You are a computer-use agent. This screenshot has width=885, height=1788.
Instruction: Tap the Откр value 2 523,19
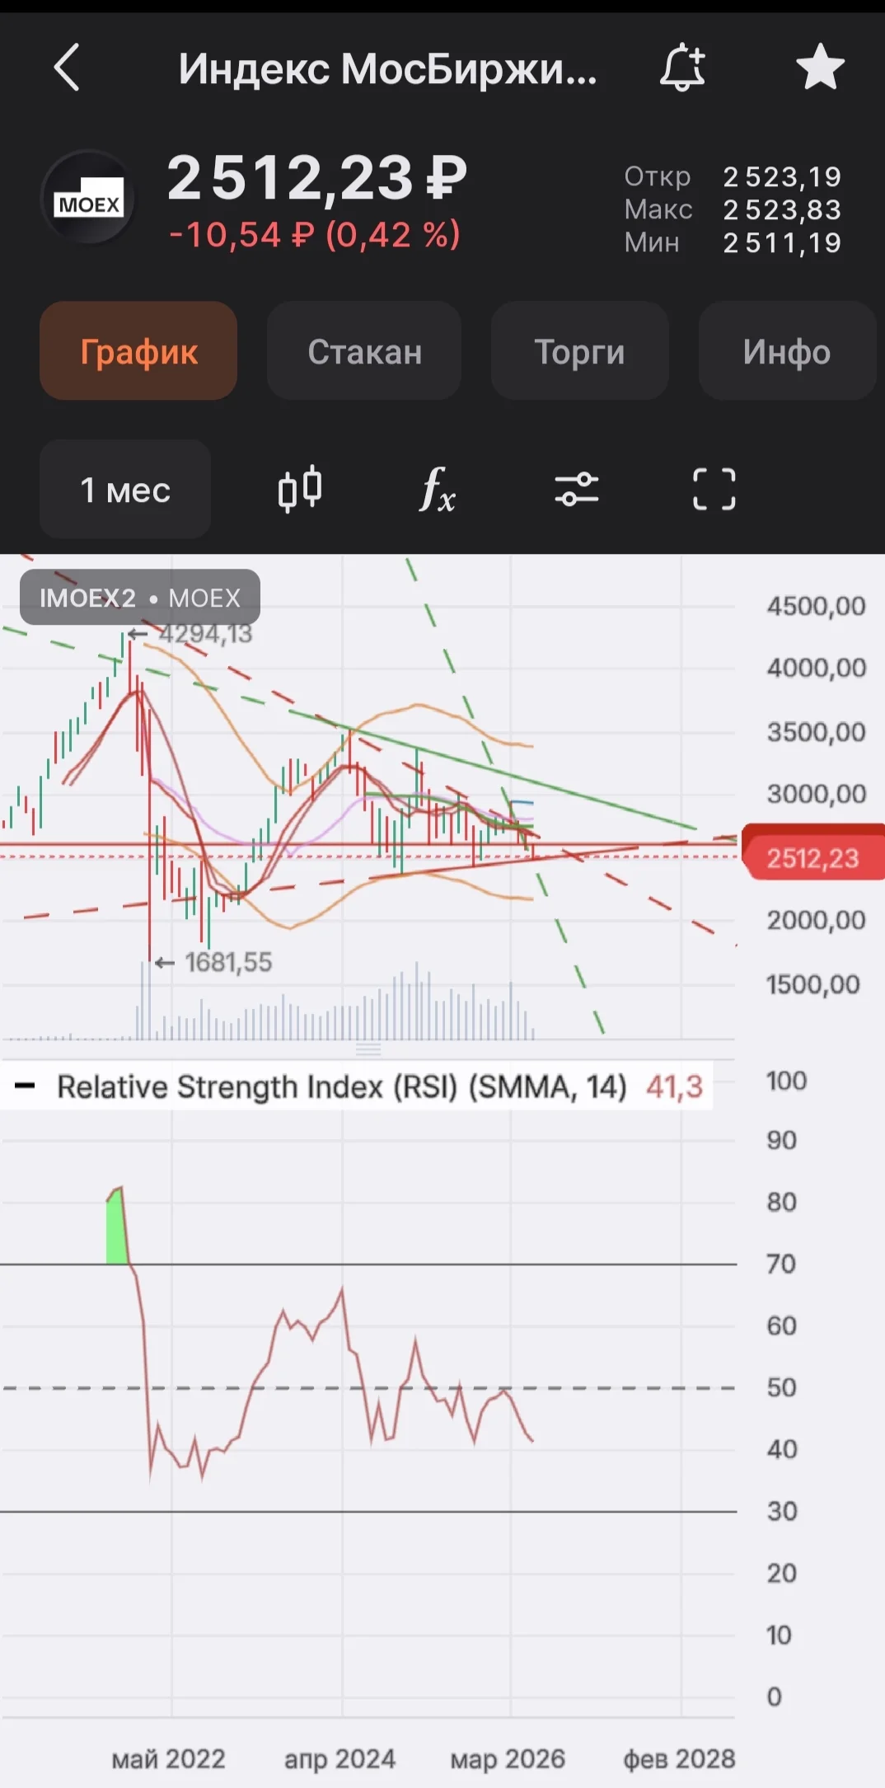(x=782, y=176)
